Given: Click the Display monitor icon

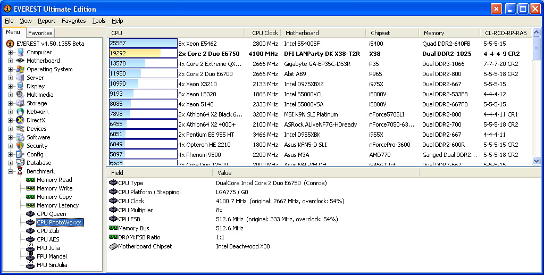Looking at the screenshot, I should [20, 86].
